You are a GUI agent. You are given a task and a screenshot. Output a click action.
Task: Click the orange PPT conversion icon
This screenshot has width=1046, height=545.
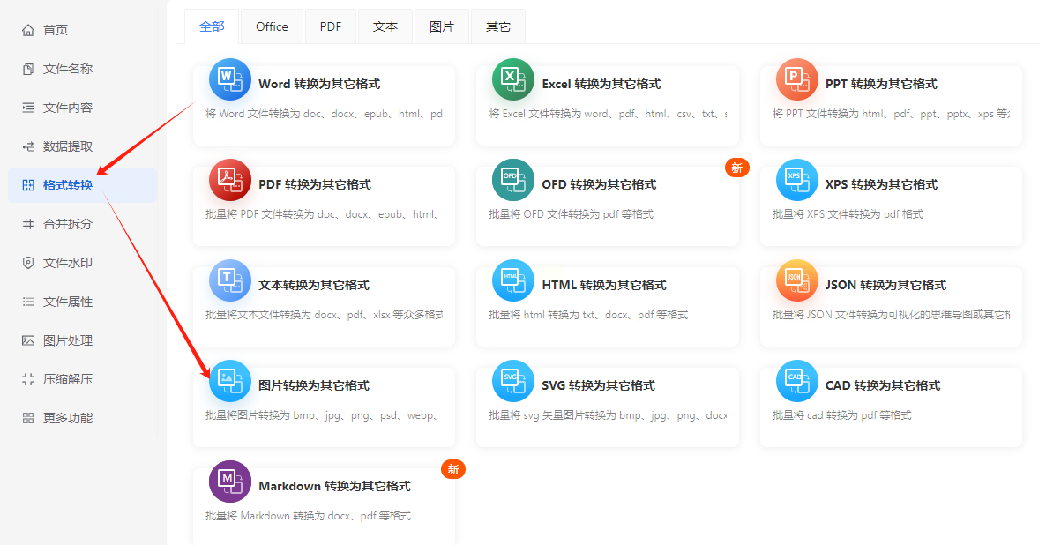796,80
